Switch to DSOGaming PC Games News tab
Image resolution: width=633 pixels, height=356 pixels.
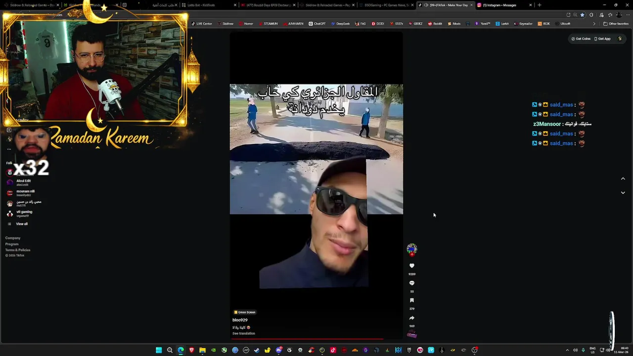tap(386, 5)
